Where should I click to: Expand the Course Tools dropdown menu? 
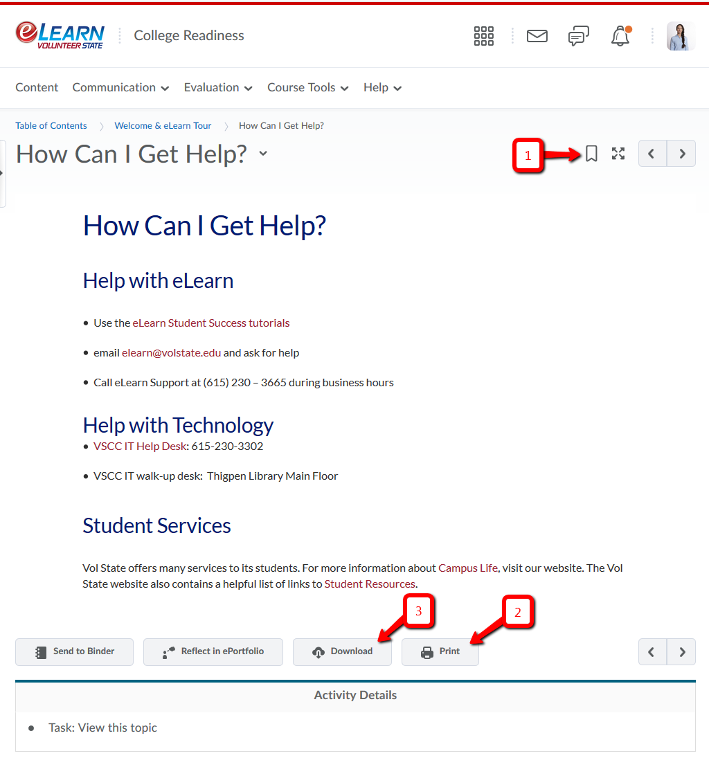(x=307, y=88)
